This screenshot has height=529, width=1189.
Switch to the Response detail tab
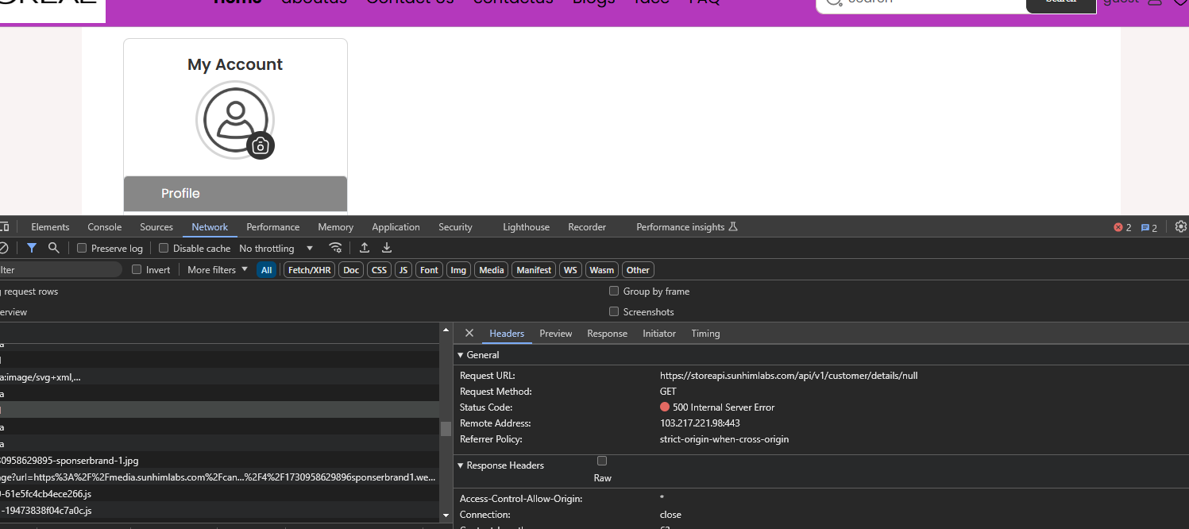pyautogui.click(x=607, y=334)
